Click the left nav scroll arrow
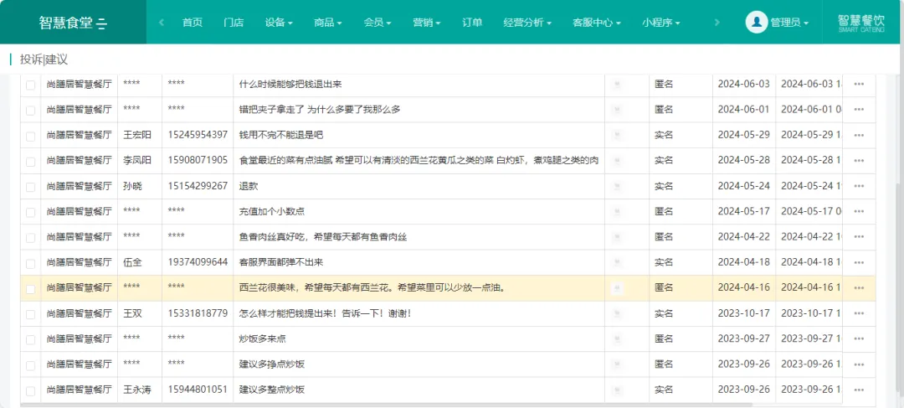 click(x=162, y=23)
